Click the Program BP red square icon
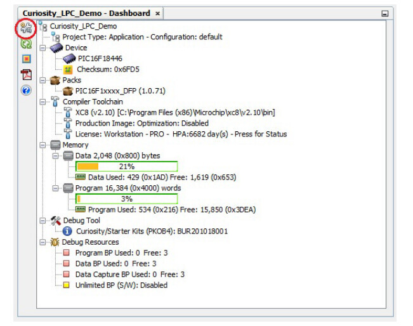This screenshot has width=413, height=326. (x=67, y=253)
